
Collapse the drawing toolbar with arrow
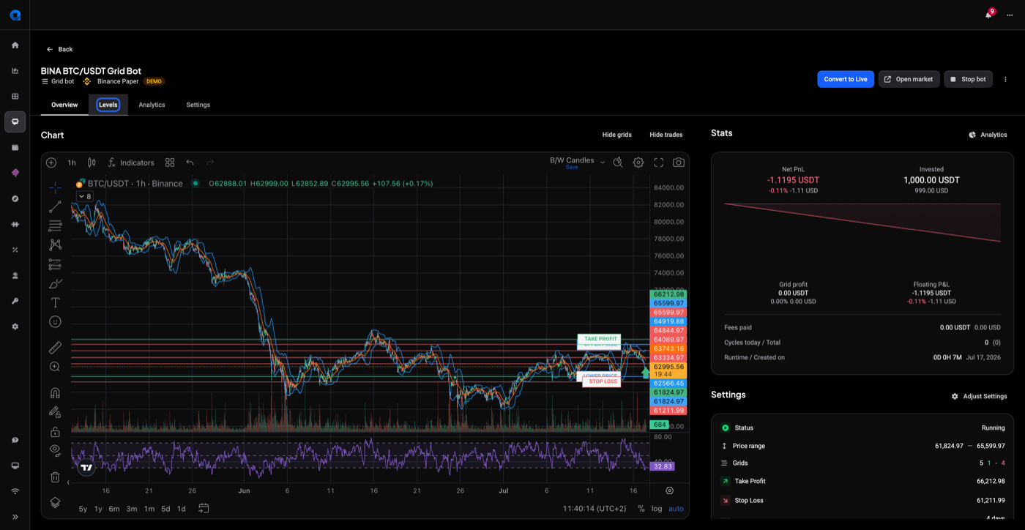pyautogui.click(x=68, y=482)
